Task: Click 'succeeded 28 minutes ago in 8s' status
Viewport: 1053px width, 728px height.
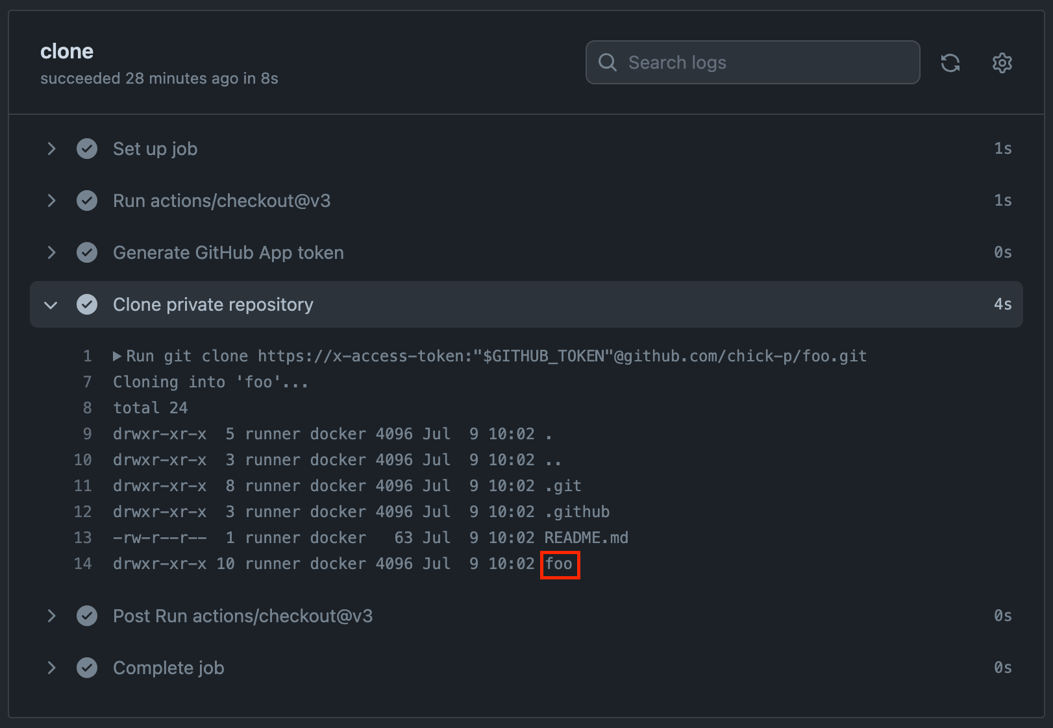Action: pyautogui.click(x=159, y=79)
